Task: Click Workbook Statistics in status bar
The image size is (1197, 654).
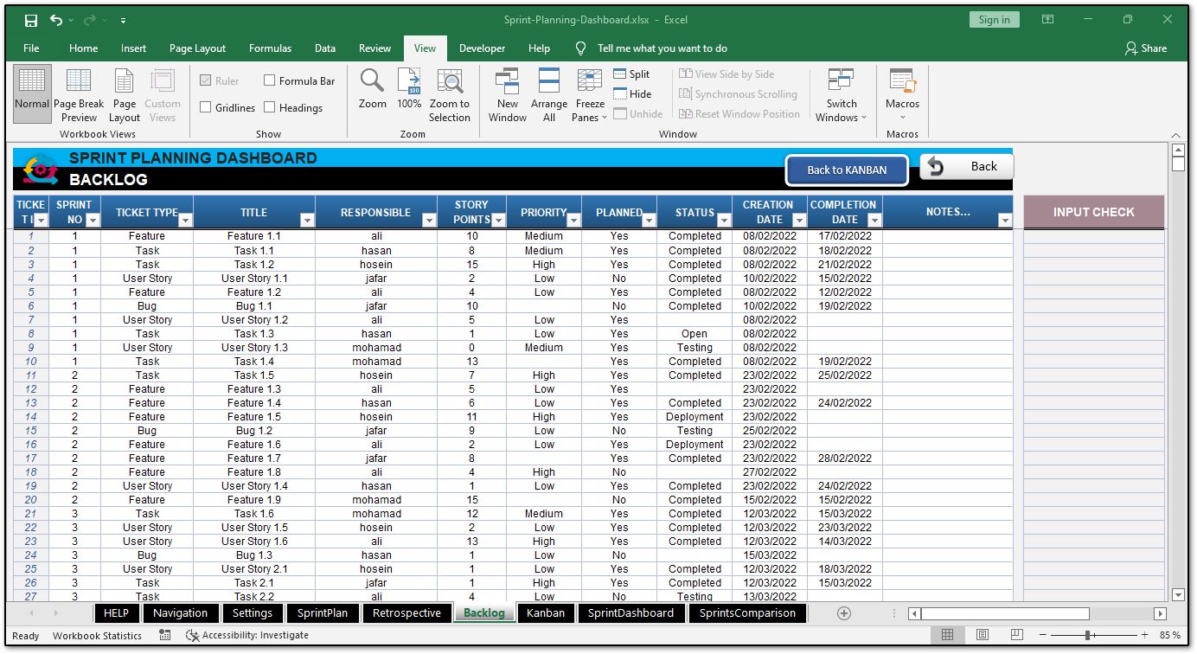Action: pos(97,636)
